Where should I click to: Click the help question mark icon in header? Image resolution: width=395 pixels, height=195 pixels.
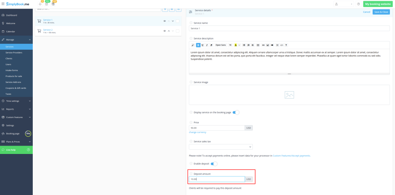tap(358, 4)
